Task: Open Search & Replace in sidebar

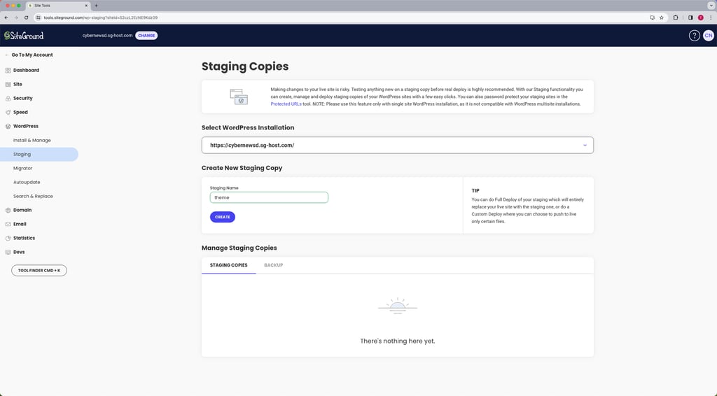Action: (x=33, y=197)
